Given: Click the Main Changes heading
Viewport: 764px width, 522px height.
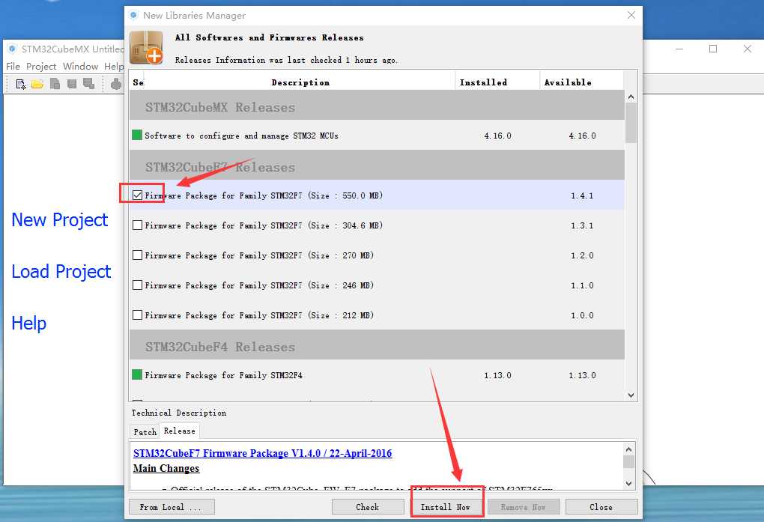Looking at the screenshot, I should point(166,468).
